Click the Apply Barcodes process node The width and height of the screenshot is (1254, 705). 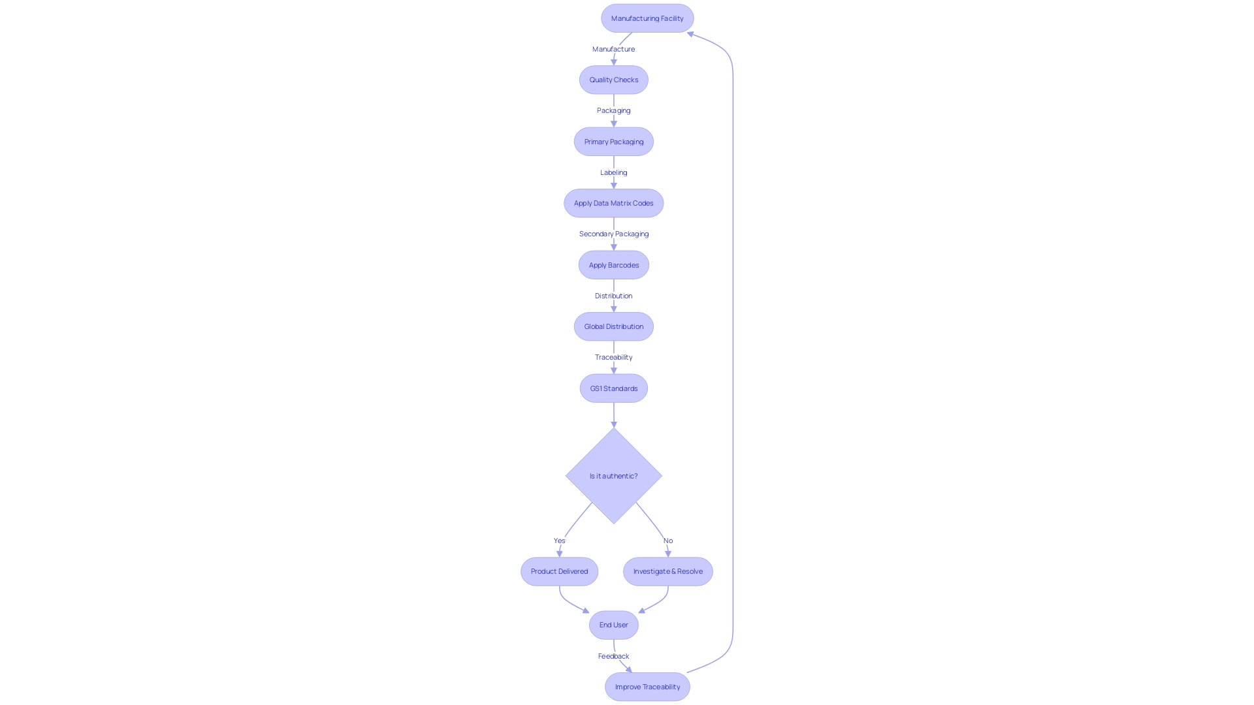click(613, 264)
